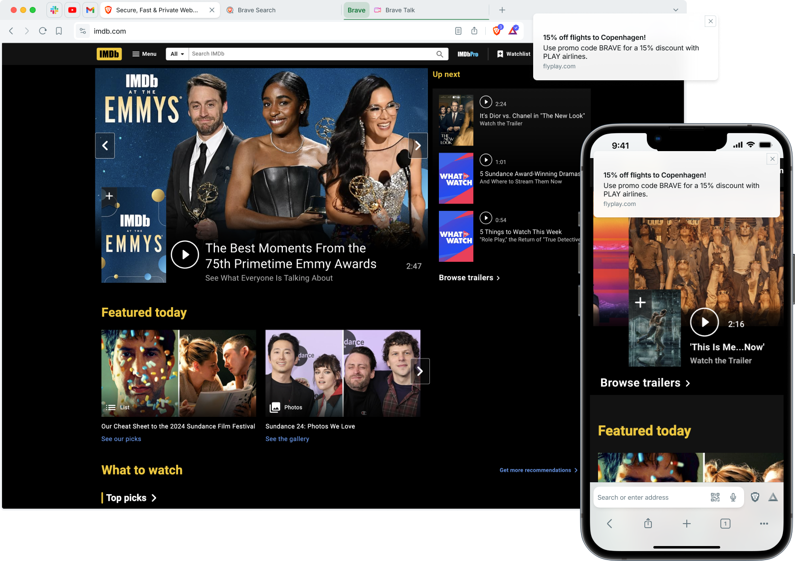Open the IMDb Menu hamburger

click(x=144, y=54)
